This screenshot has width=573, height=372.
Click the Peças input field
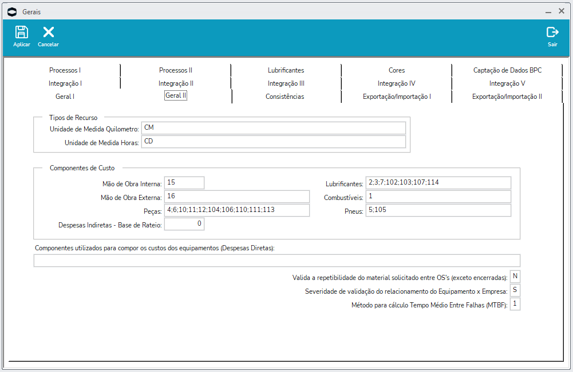(237, 210)
